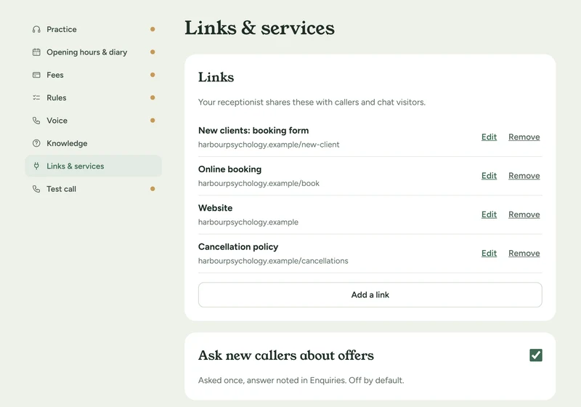Click the orange status dot next to Test call
This screenshot has width=581, height=407.
point(153,189)
